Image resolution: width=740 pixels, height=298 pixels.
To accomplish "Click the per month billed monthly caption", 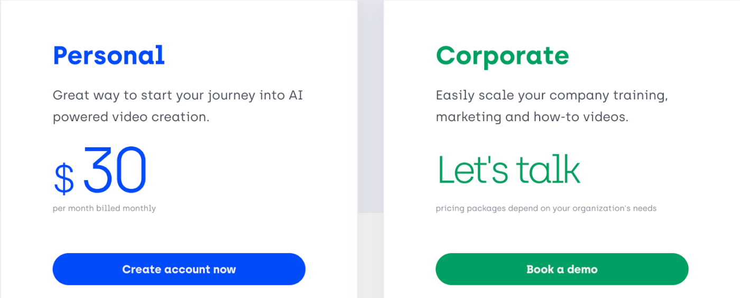I will tap(104, 208).
